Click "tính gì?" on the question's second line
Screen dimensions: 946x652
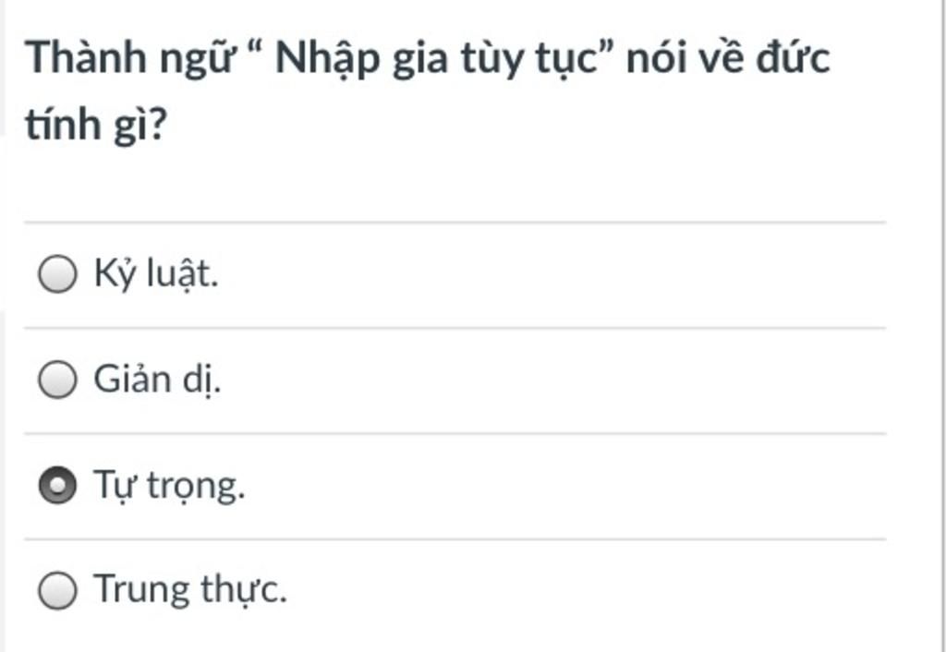click(94, 126)
